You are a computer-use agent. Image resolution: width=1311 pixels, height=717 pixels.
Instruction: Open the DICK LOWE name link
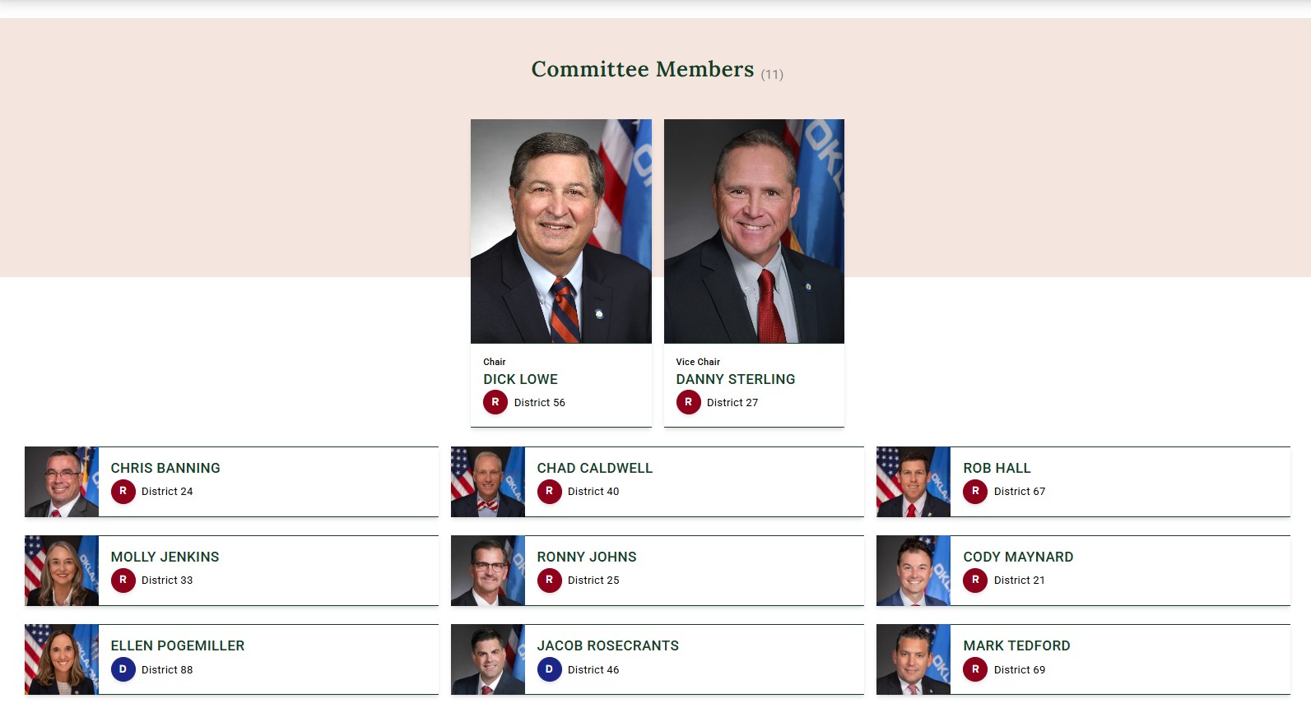(520, 379)
